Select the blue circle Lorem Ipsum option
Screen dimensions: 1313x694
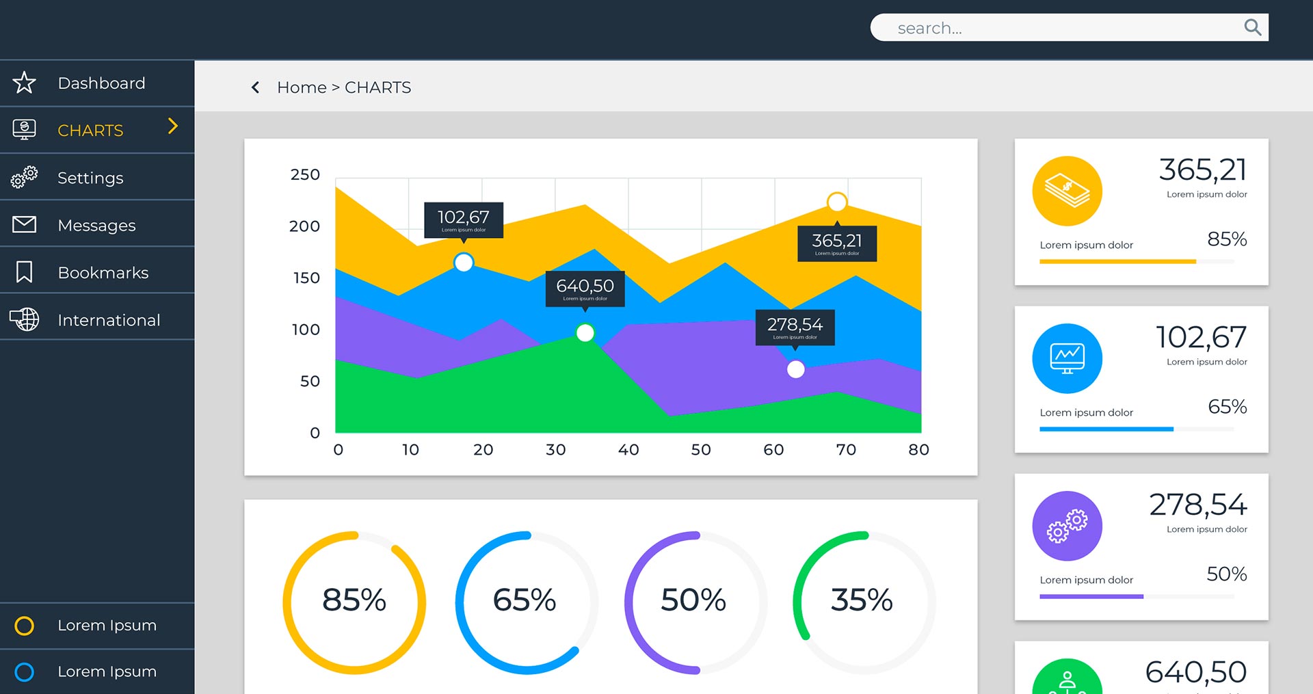coord(25,672)
